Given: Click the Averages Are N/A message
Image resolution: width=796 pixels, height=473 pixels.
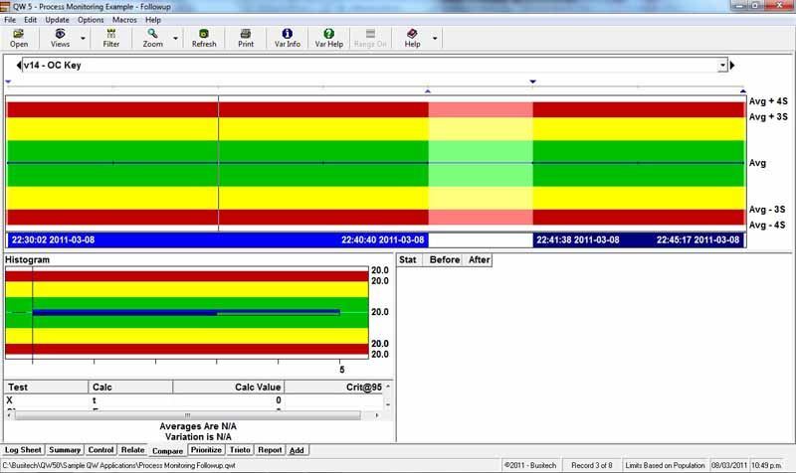Looking at the screenshot, I should pyautogui.click(x=198, y=426).
